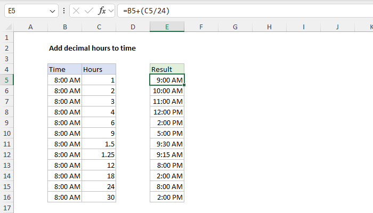
Task: Select the result cell 2:00 PM in row 9
Action: tap(167, 122)
